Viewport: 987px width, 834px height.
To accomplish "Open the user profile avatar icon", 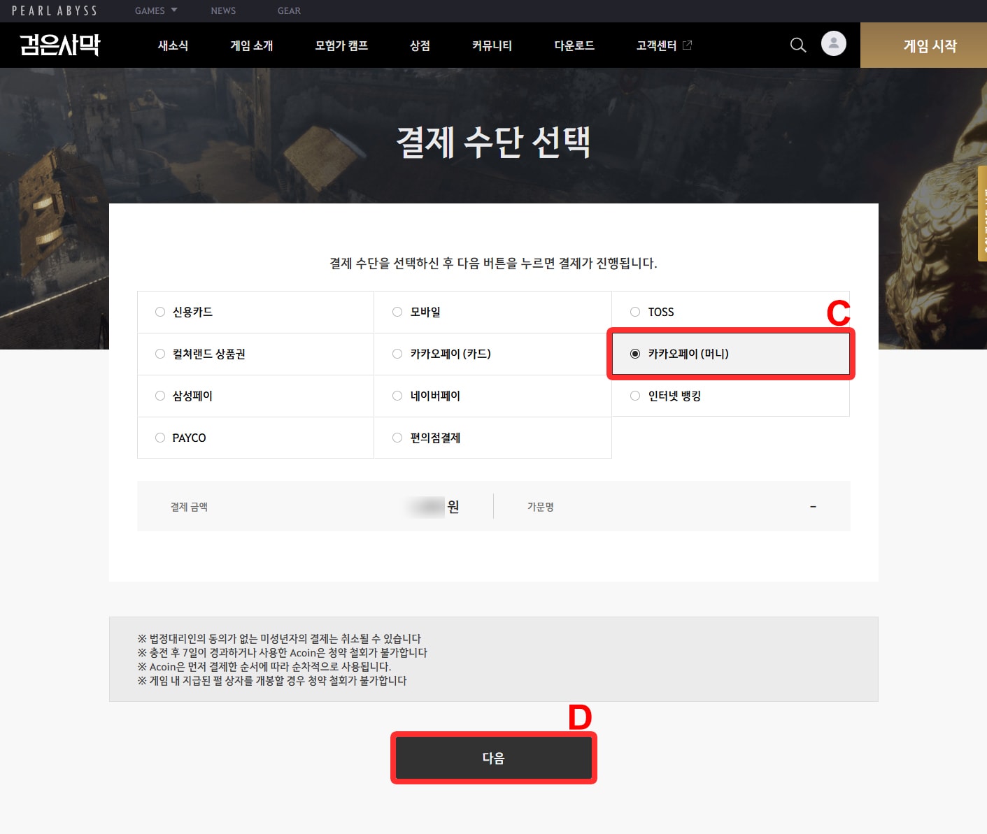I will 833,44.
